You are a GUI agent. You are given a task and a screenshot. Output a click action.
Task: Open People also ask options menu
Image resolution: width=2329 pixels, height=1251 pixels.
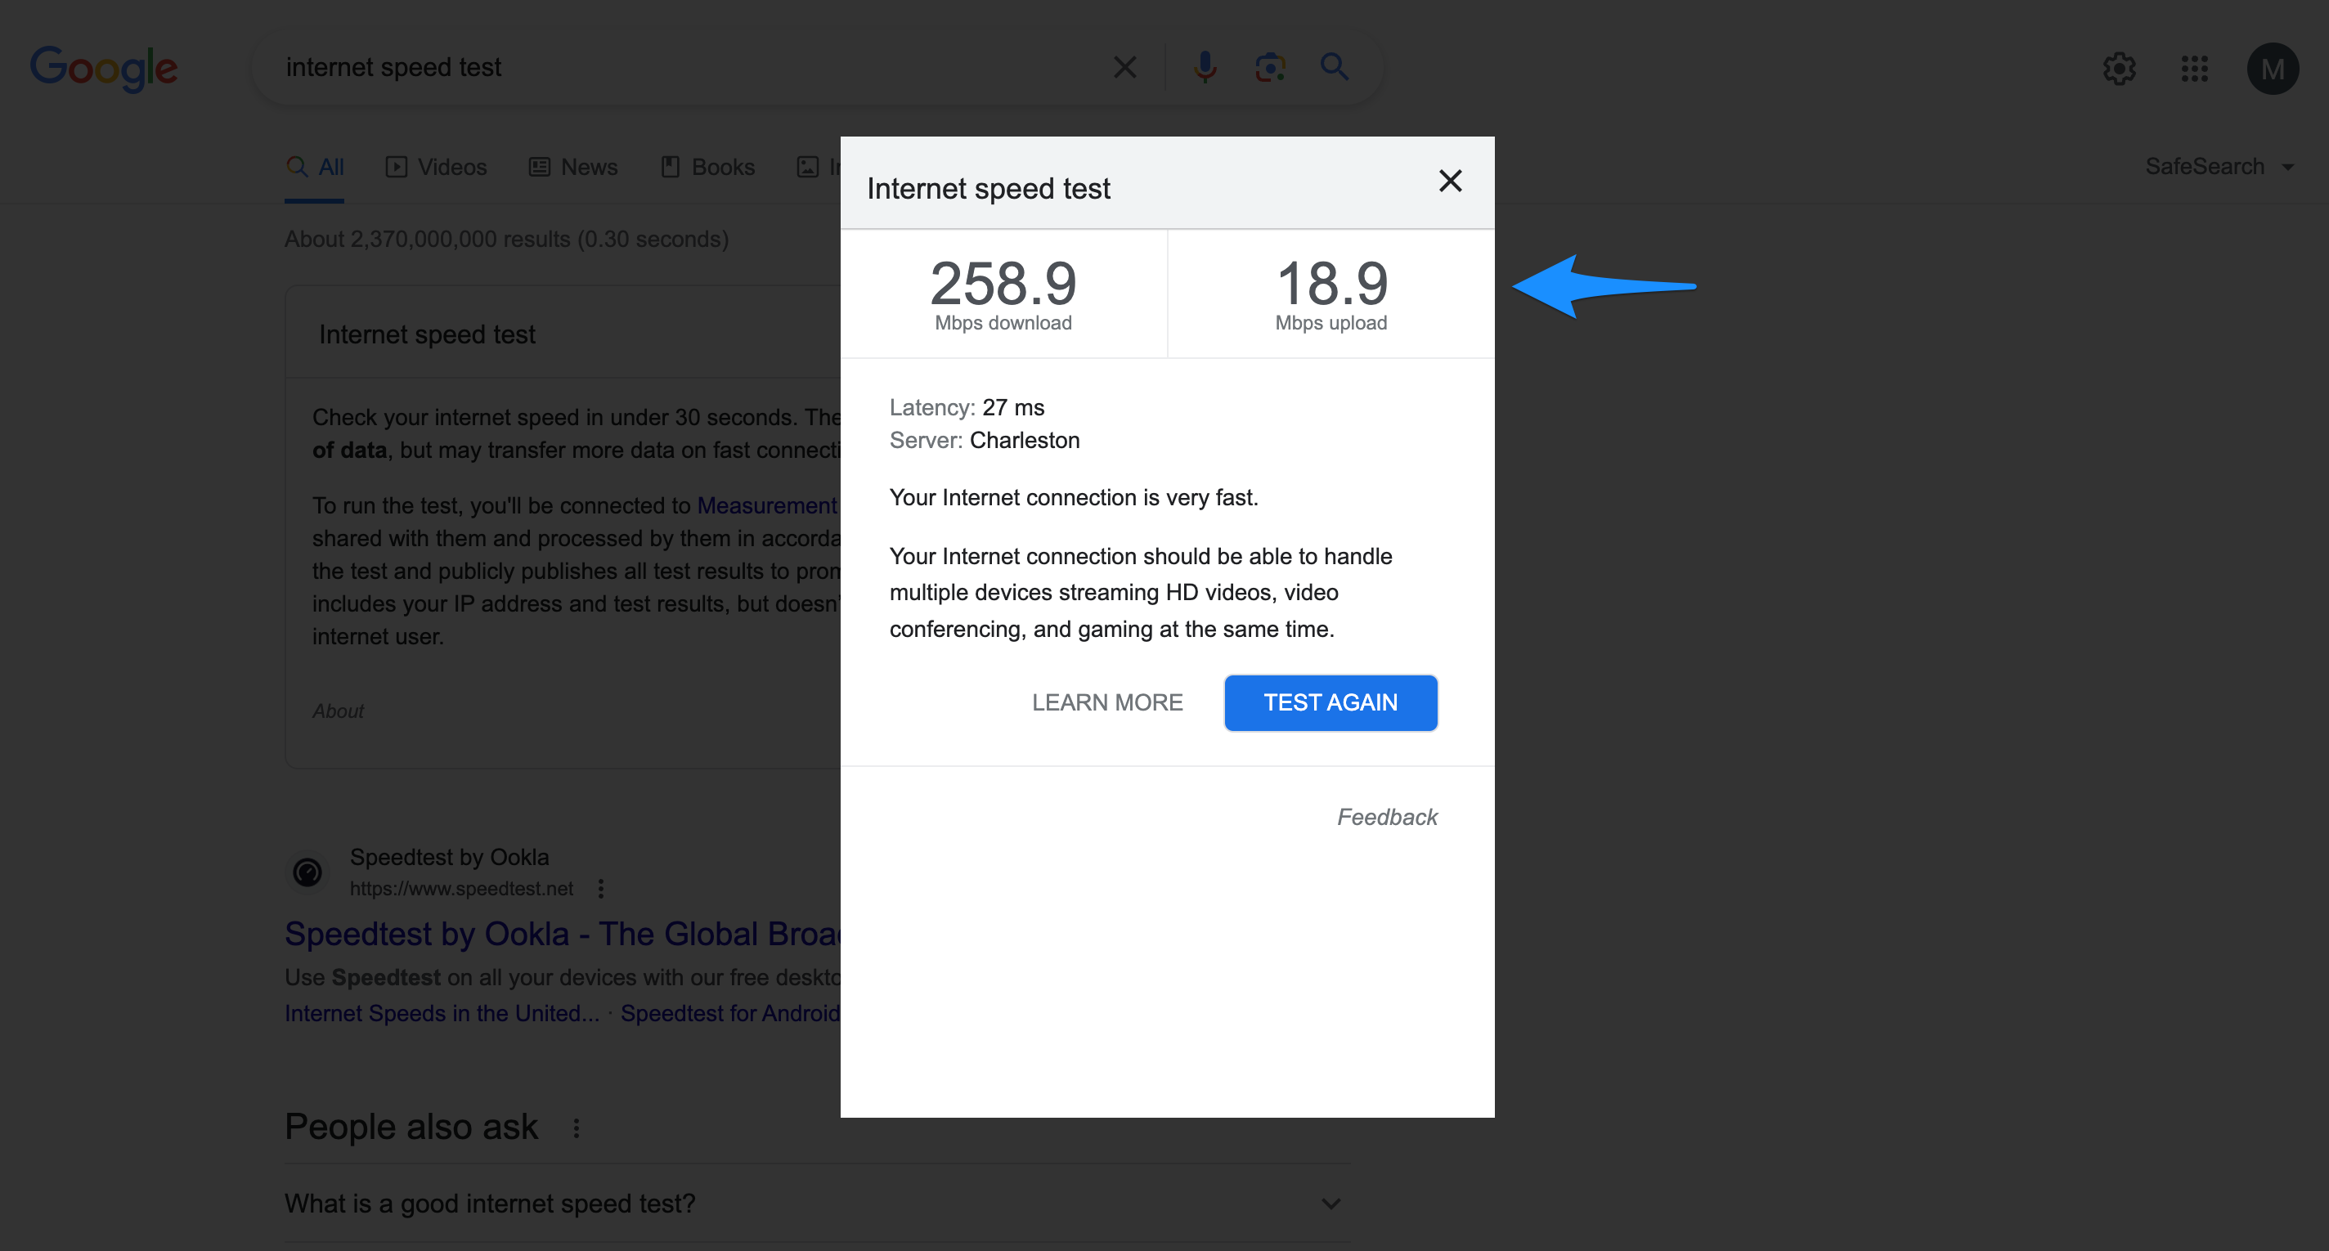point(576,1128)
